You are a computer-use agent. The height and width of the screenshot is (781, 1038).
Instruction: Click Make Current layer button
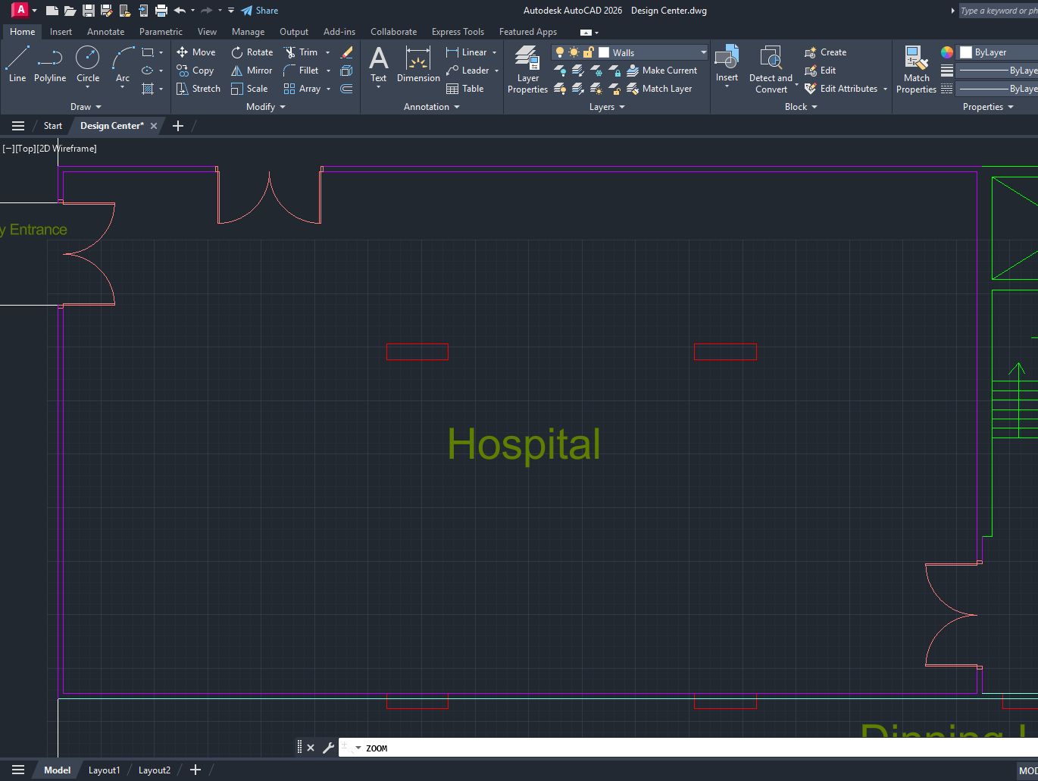pos(662,71)
